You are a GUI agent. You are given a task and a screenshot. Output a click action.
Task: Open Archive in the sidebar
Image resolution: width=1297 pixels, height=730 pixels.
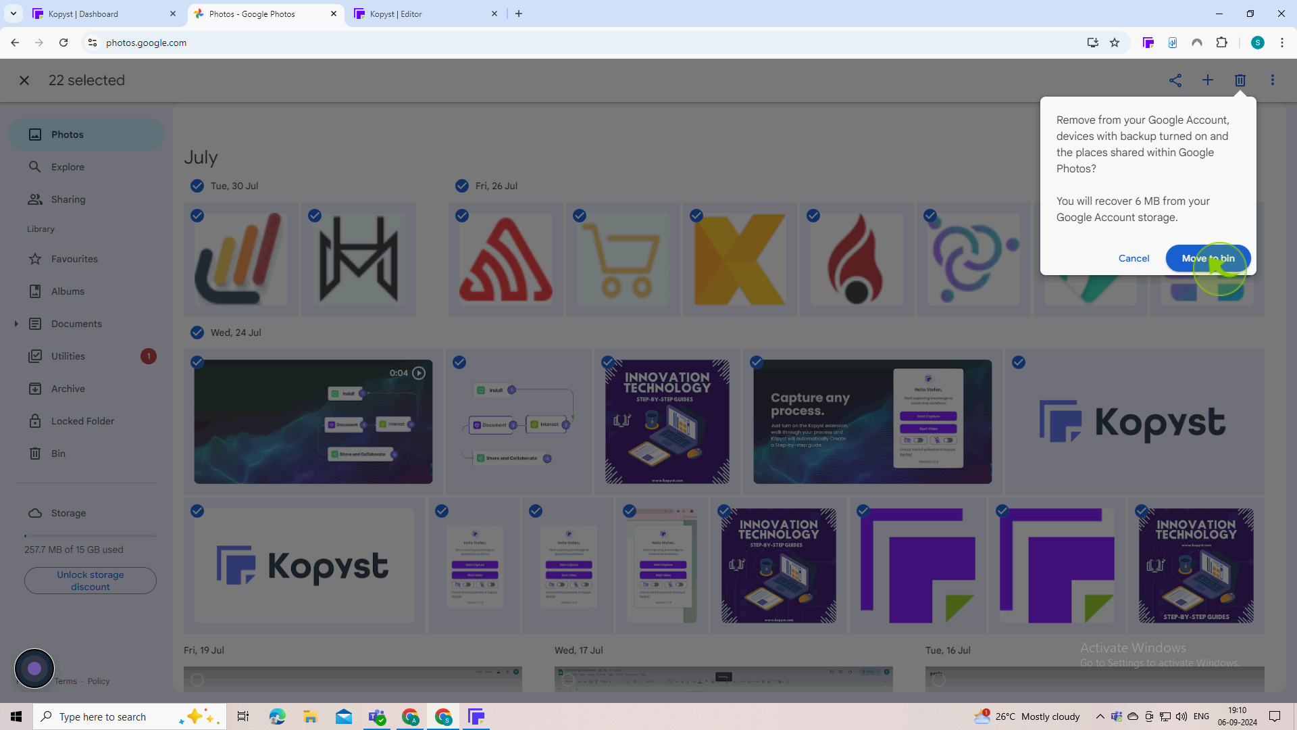pos(86,389)
